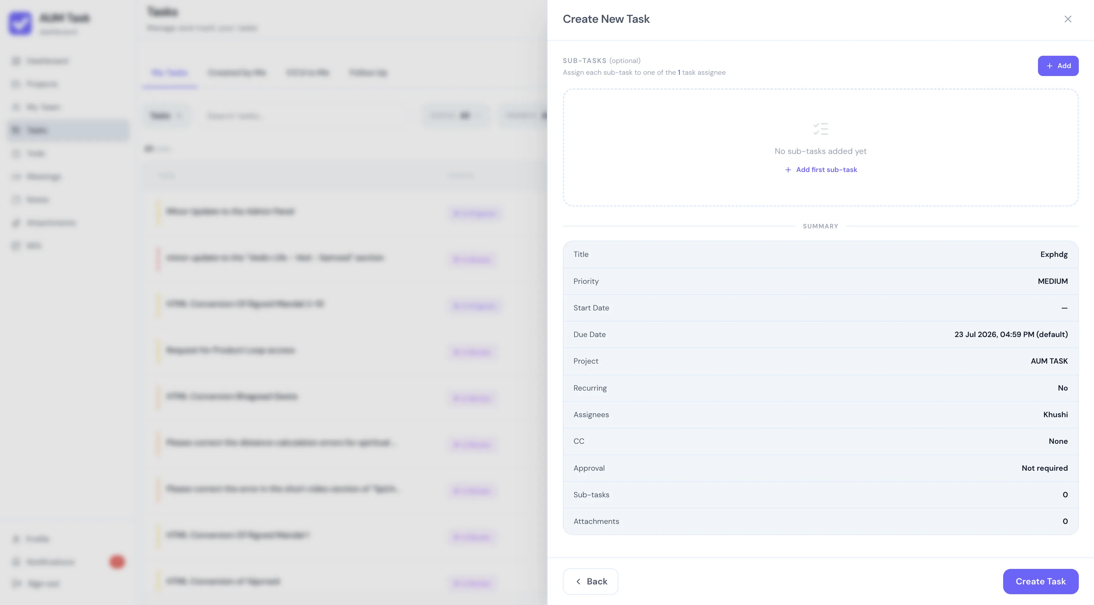This screenshot has width=1094, height=605.
Task: Click the 'Assign each sub-task' description line
Action: point(644,73)
